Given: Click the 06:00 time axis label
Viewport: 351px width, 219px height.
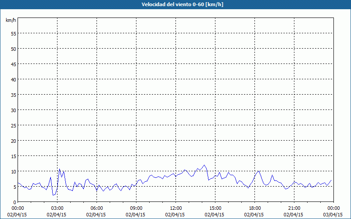Looking at the screenshot, I should pyautogui.click(x=97, y=208).
